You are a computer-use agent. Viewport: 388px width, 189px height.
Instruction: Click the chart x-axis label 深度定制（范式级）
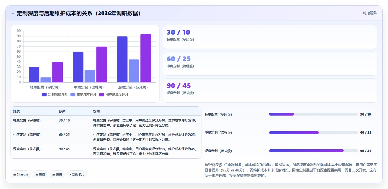[x=133, y=87]
